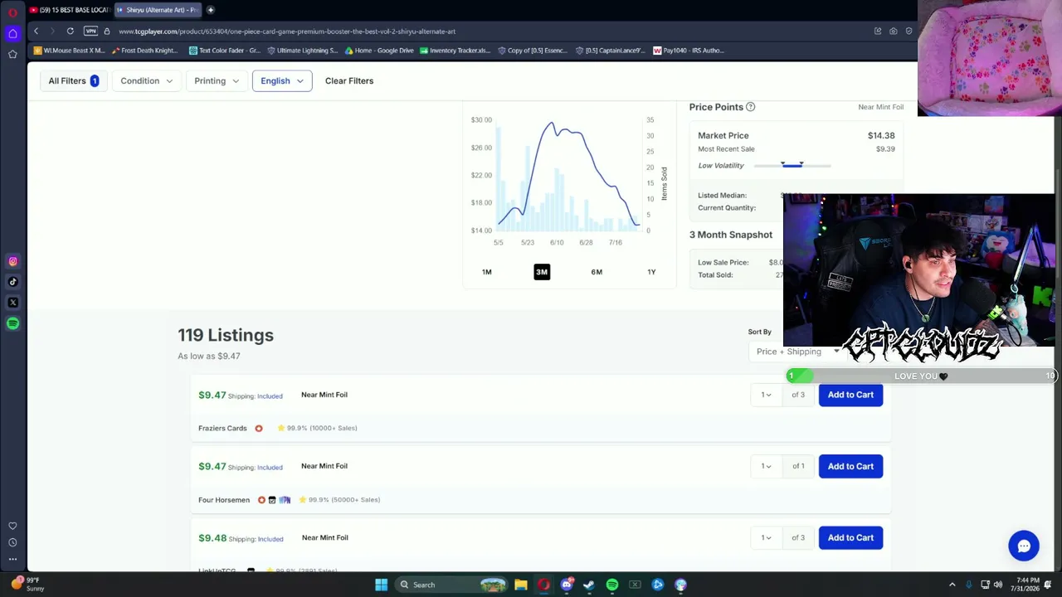
Task: Open TikTok in the Opera sidebar
Action: tap(12, 282)
